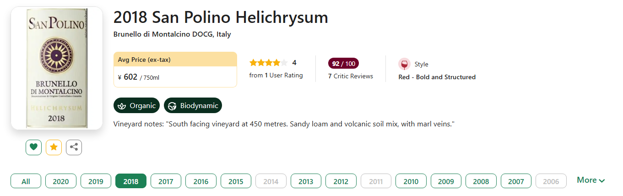Click the share icon button
The image size is (623, 196).
click(x=74, y=147)
